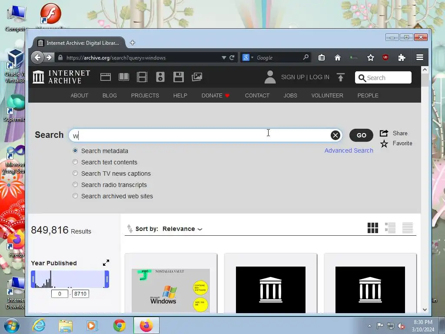The width and height of the screenshot is (445, 334).
Task: Select Search archived web sites option
Action: (x=75, y=196)
